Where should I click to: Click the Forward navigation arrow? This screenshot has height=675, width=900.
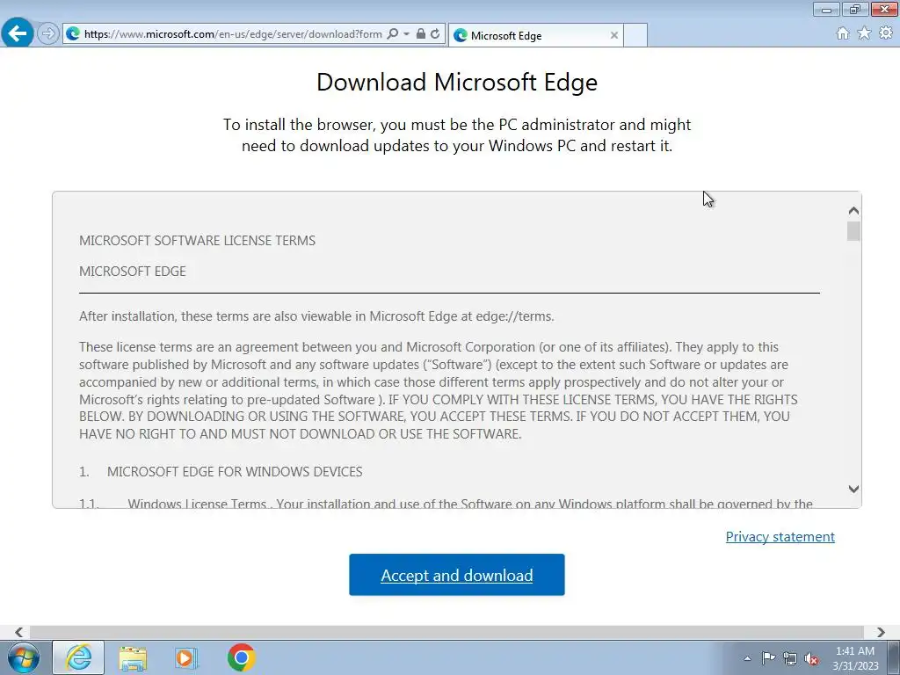(48, 34)
